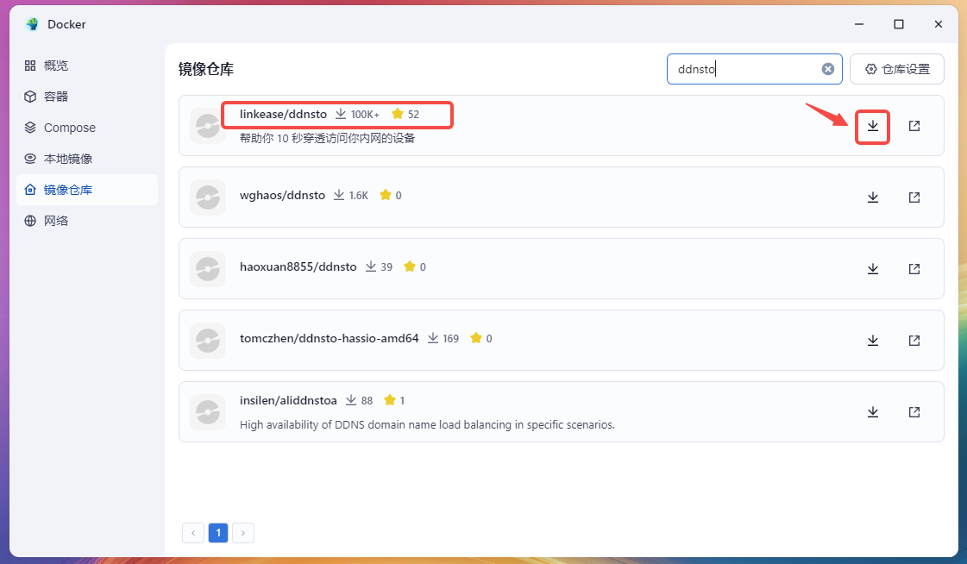Maximize the Docker window
The height and width of the screenshot is (564, 967).
click(x=899, y=24)
